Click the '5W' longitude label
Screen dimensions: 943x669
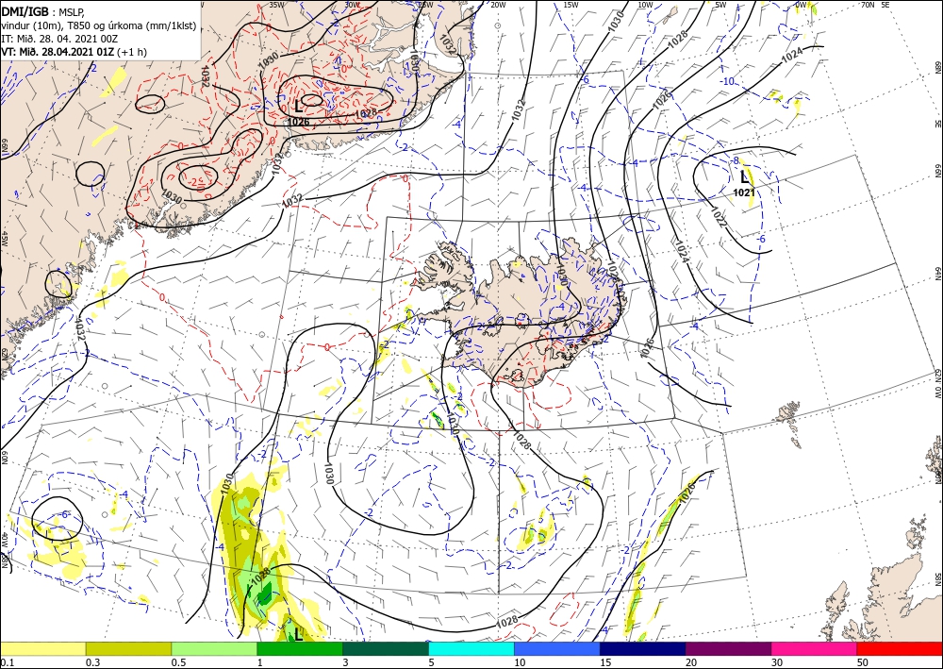coord(721,4)
